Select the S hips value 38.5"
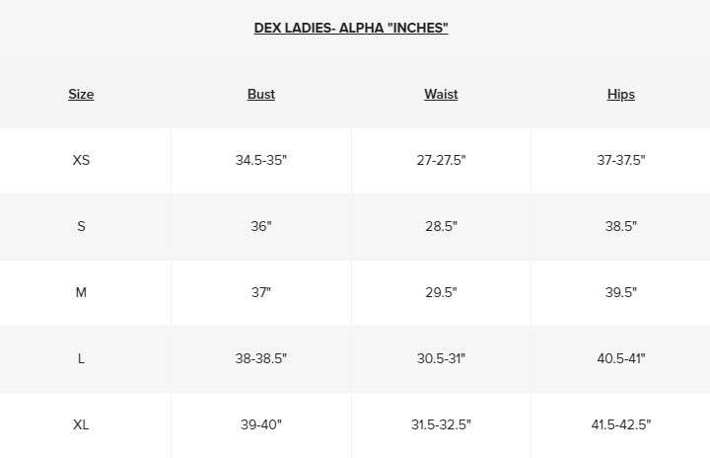The height and width of the screenshot is (458, 710). point(621,226)
